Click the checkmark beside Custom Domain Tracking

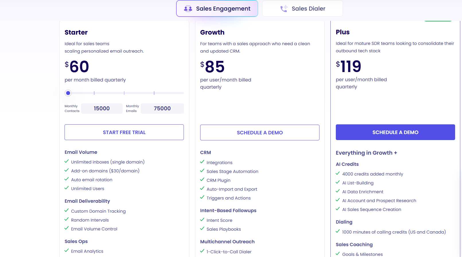(67, 210)
